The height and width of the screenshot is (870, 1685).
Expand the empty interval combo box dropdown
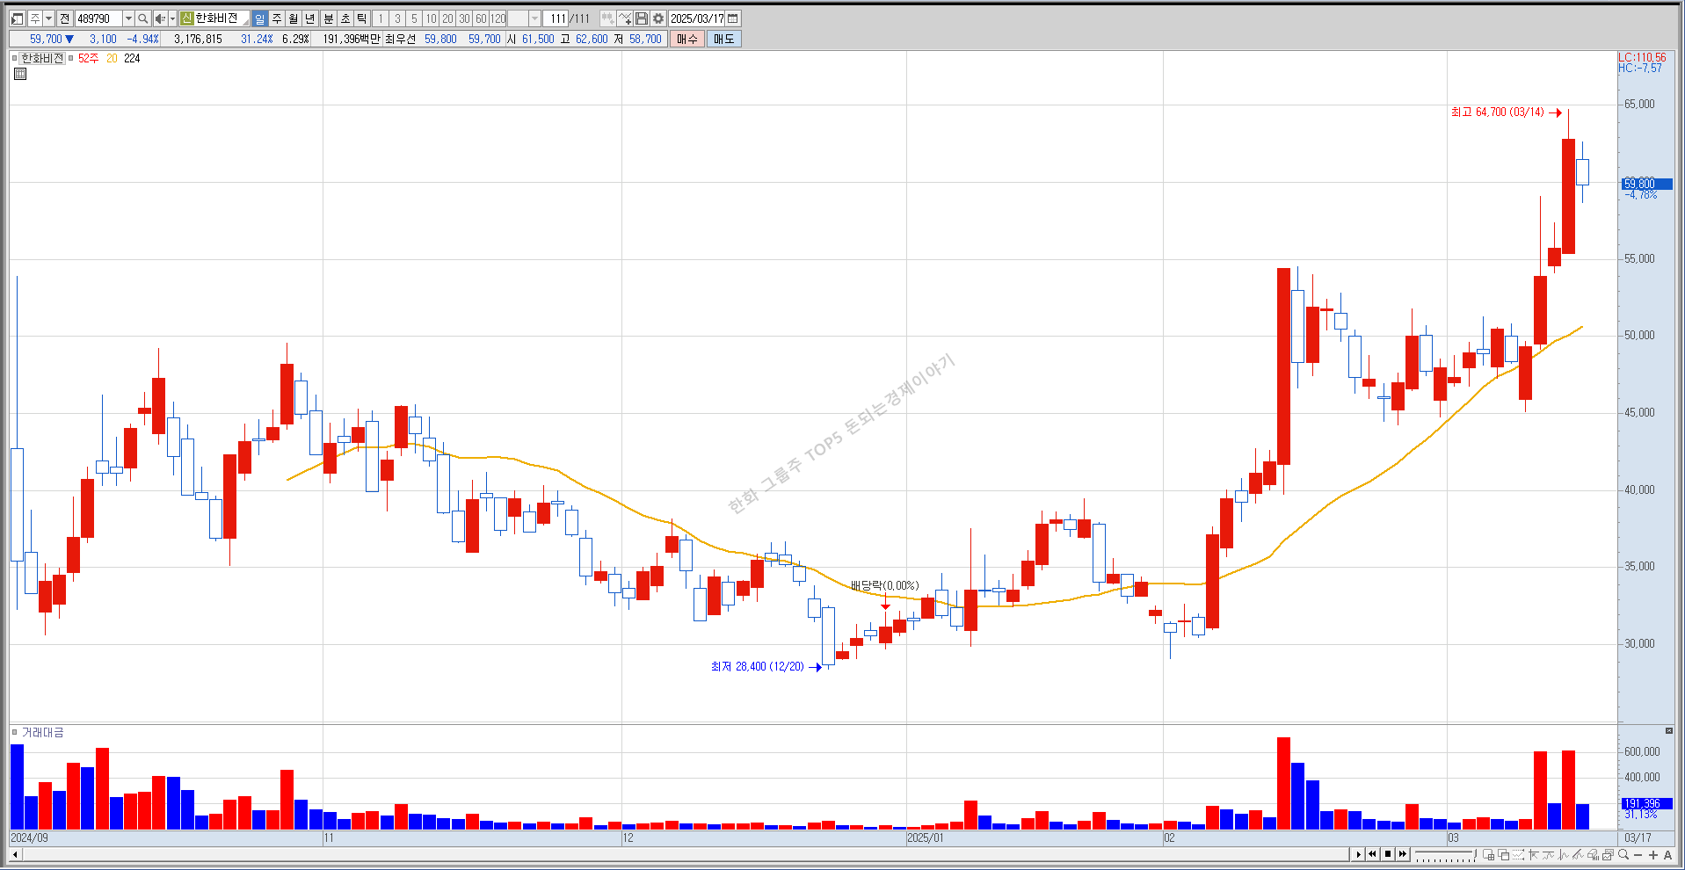pos(534,18)
